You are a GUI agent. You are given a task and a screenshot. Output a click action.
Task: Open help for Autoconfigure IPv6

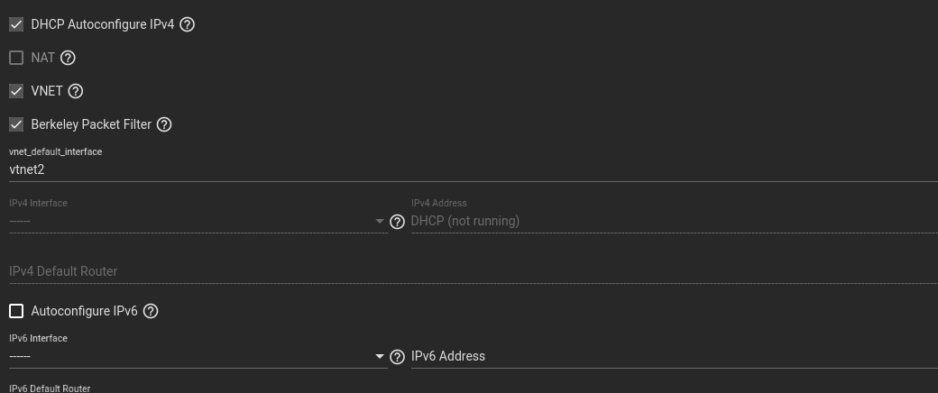point(151,311)
